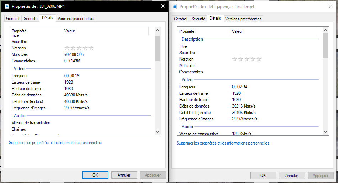Open Versions précédentes tab in défi gapençais window
The image size is (338, 183).
(243, 19)
